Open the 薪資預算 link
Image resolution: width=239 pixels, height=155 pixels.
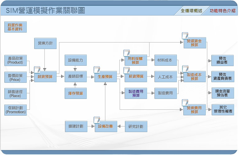(x=136, y=77)
